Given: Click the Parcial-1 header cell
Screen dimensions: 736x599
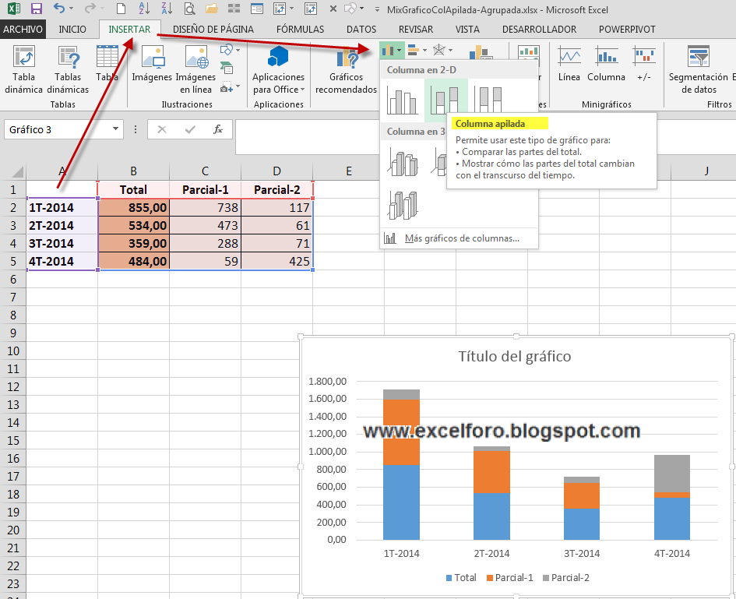Looking at the screenshot, I should tap(206, 189).
